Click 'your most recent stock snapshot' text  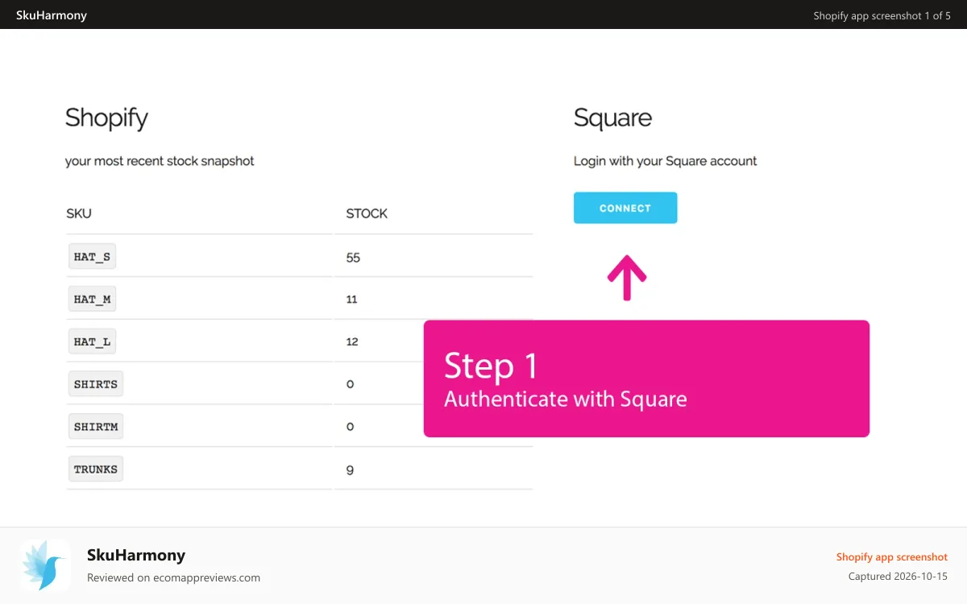(160, 161)
